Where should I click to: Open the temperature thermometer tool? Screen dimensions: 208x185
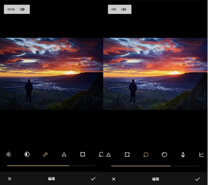tap(183, 155)
